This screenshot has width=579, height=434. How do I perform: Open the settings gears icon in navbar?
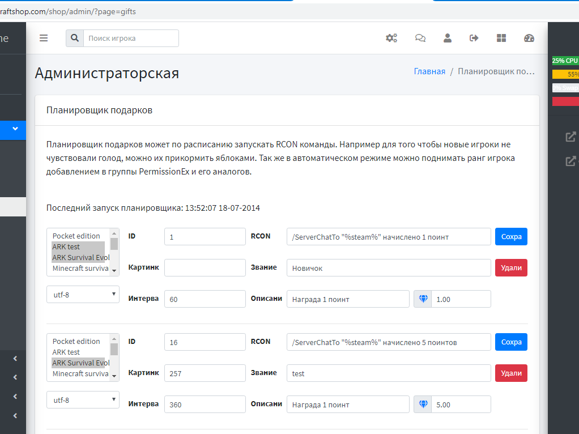pos(391,38)
